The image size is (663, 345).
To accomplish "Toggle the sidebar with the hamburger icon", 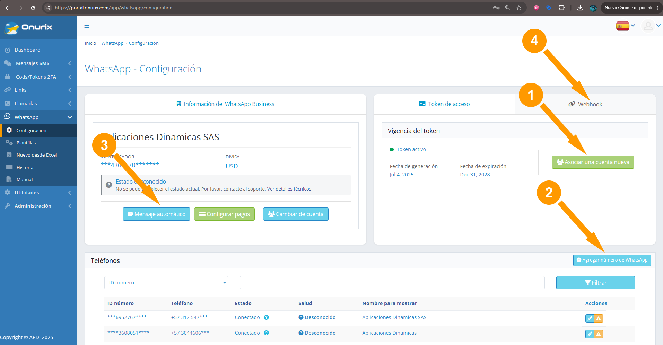I will point(87,26).
